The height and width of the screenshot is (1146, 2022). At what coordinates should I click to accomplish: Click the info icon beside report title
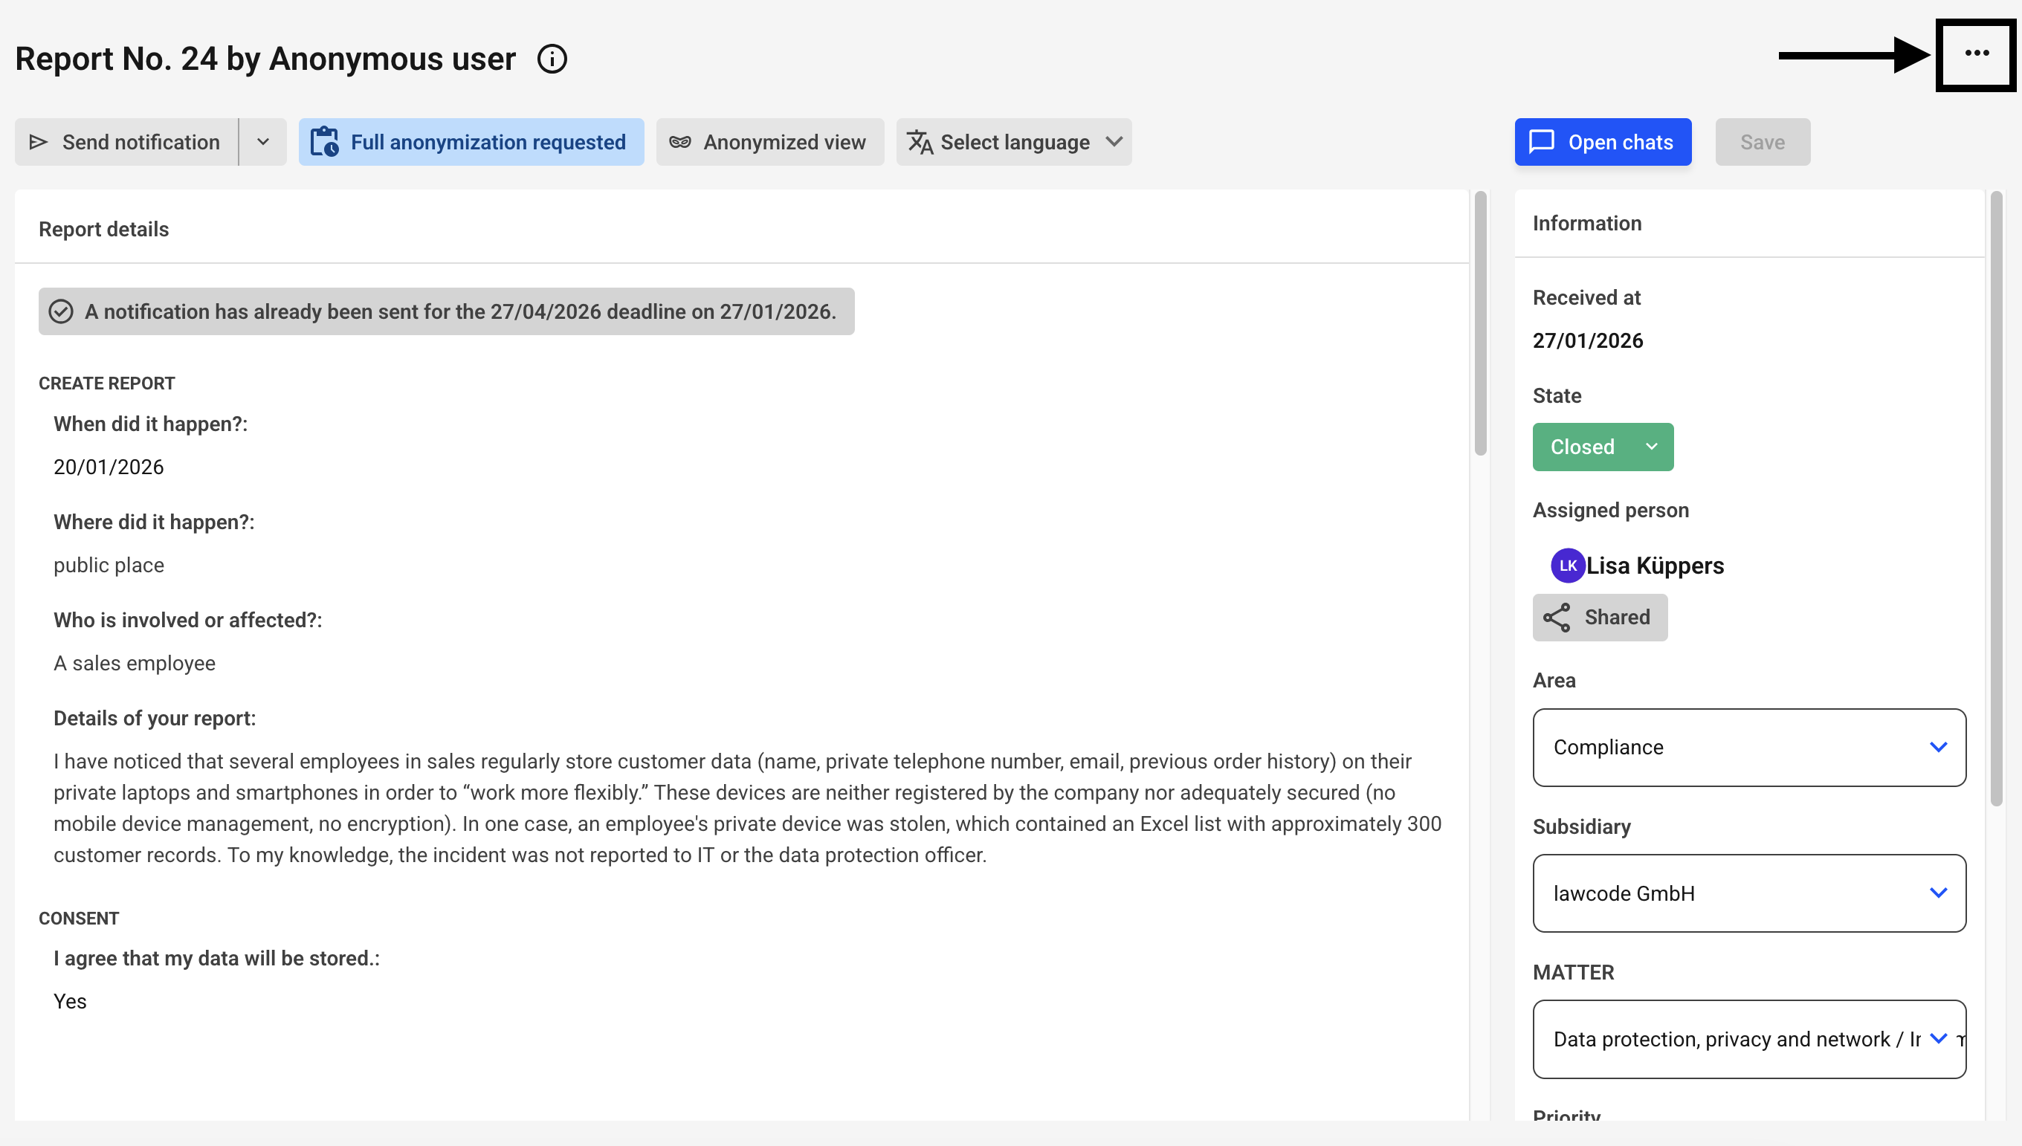click(x=552, y=59)
